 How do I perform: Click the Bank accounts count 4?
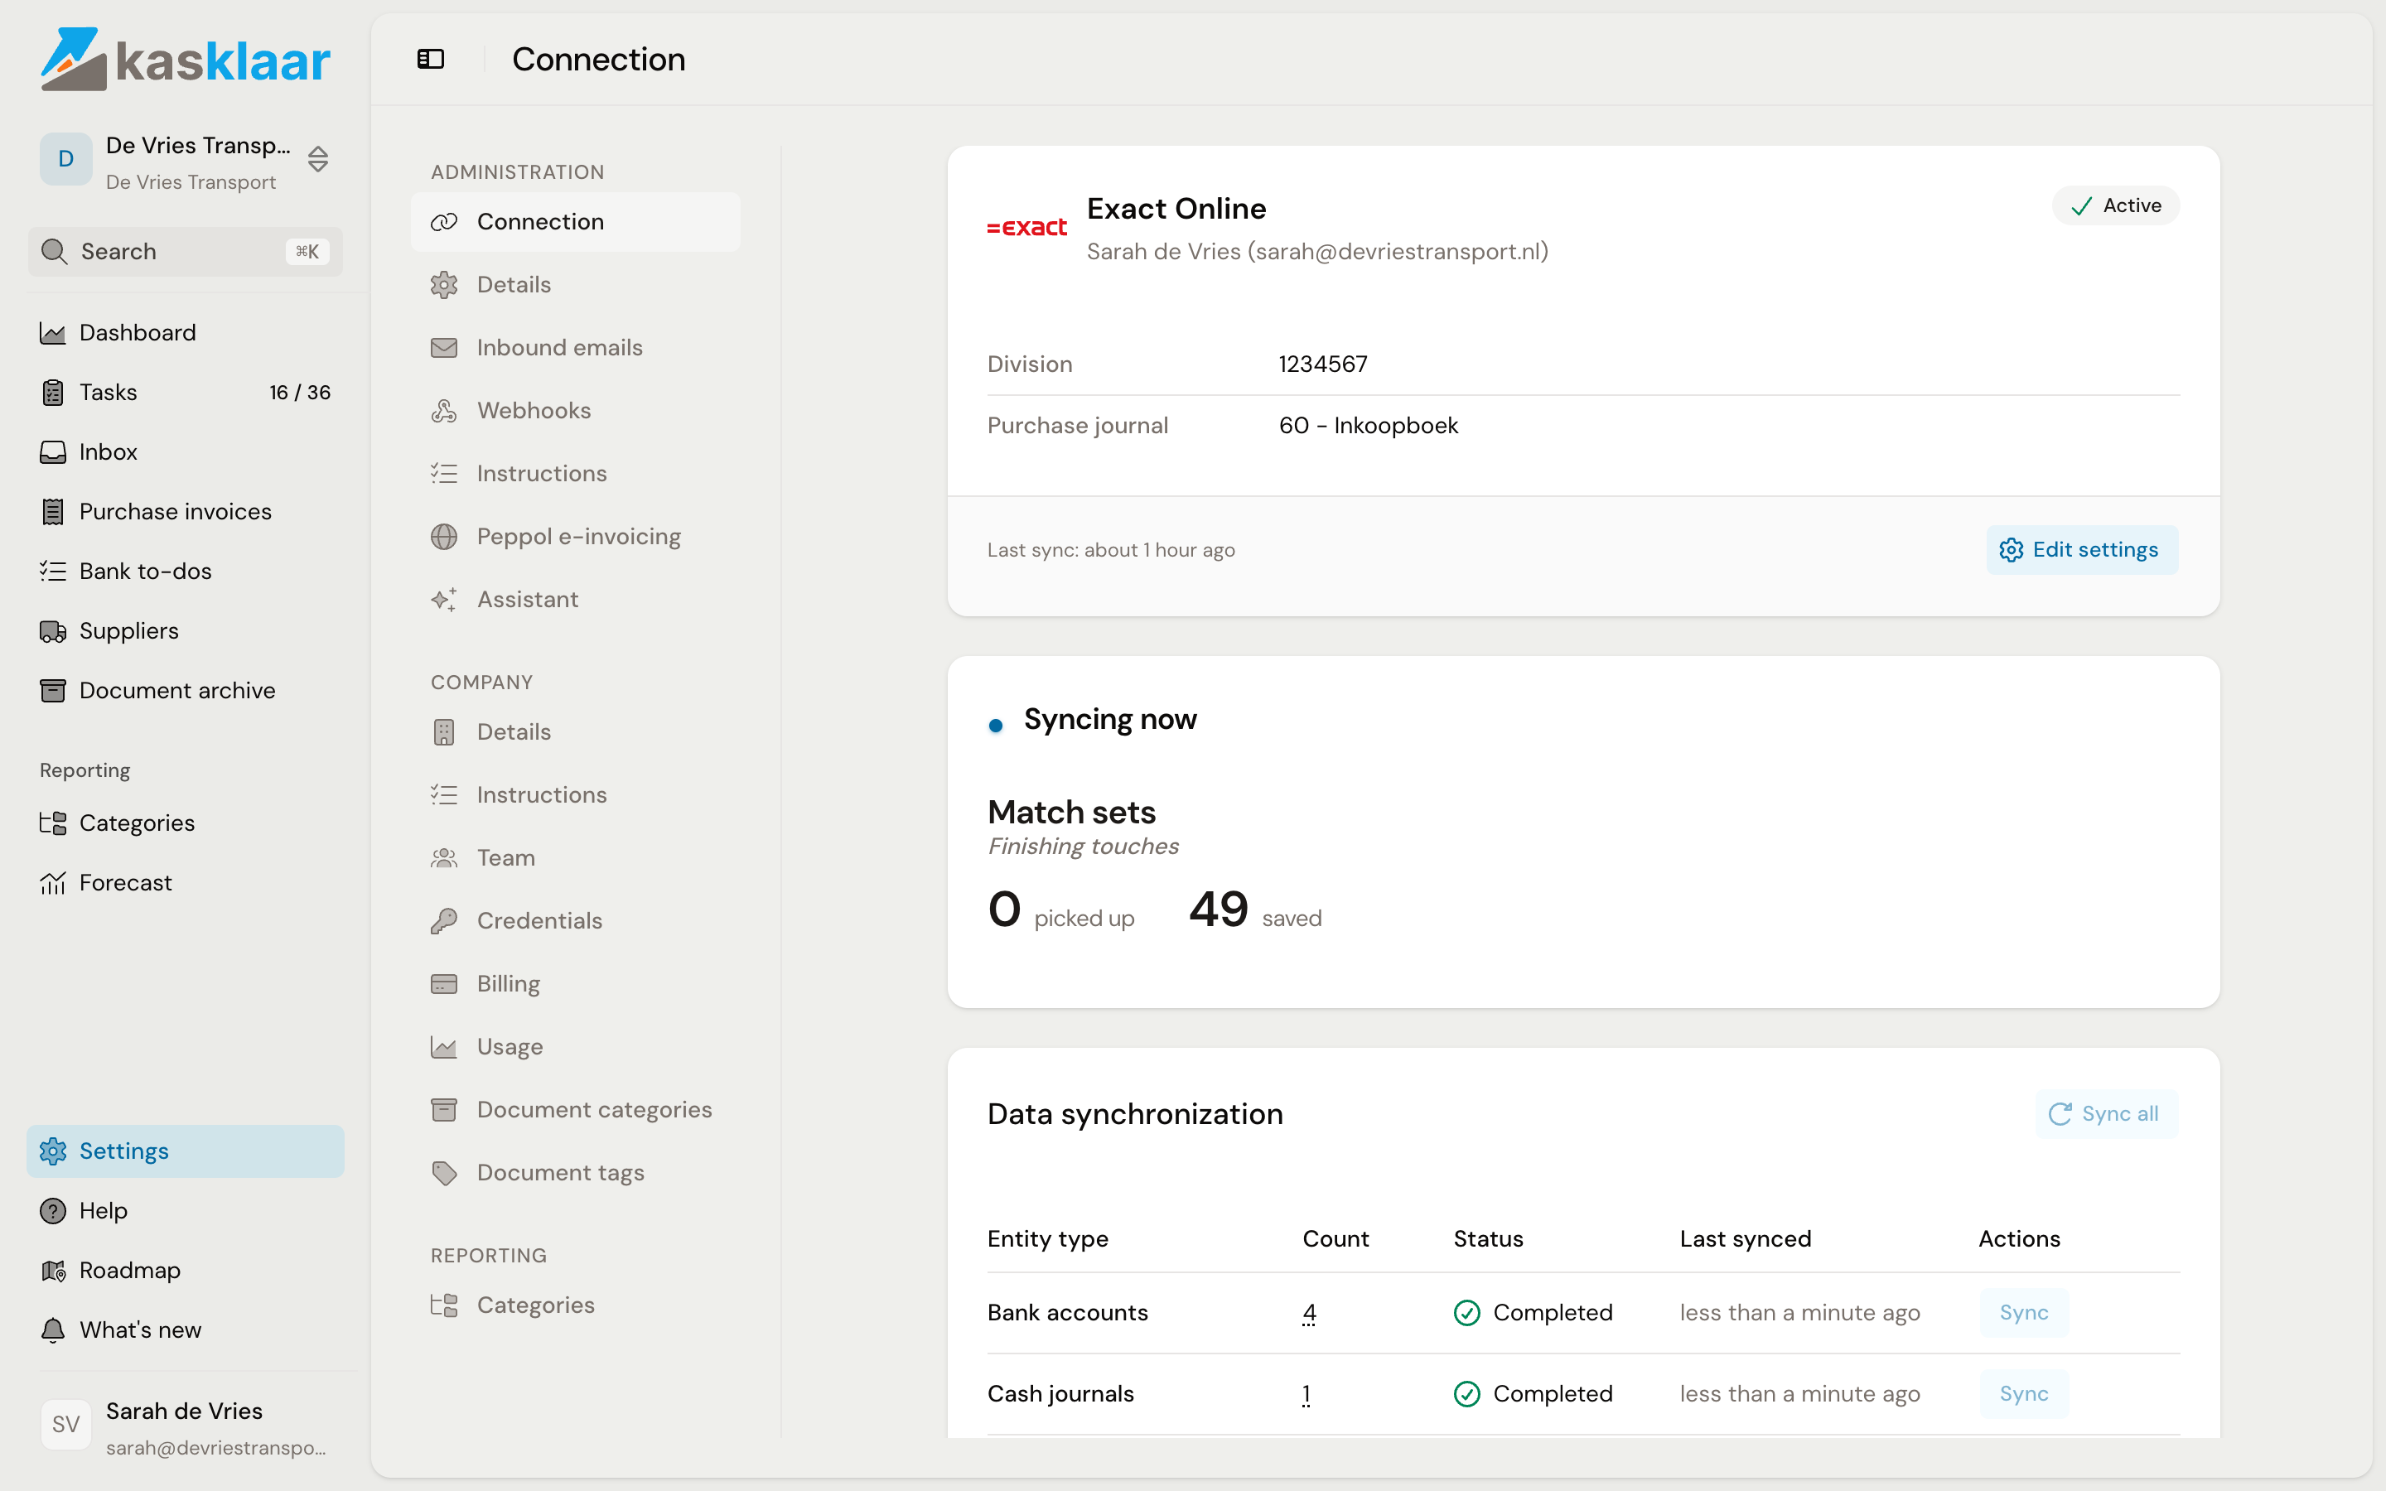(x=1308, y=1314)
